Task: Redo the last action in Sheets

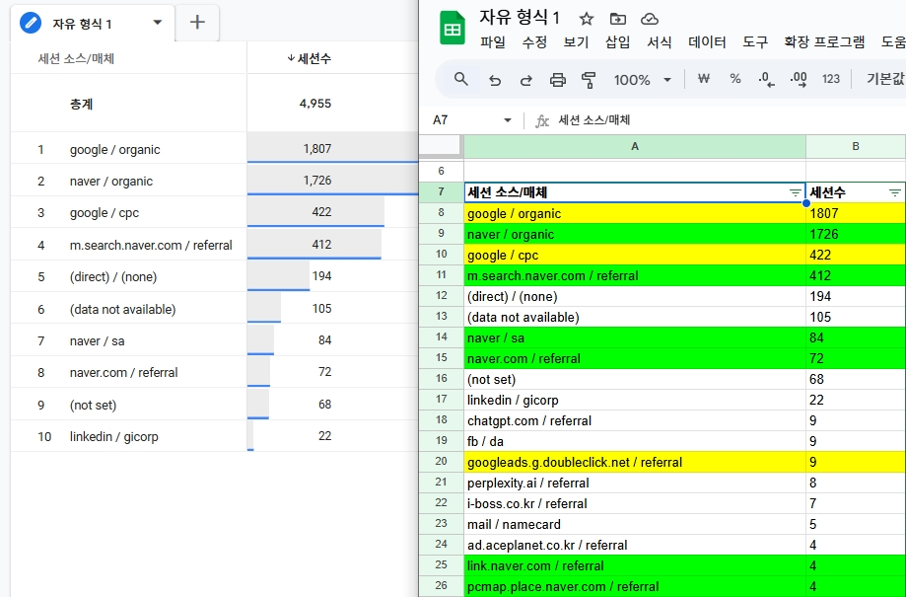Action: [x=525, y=80]
